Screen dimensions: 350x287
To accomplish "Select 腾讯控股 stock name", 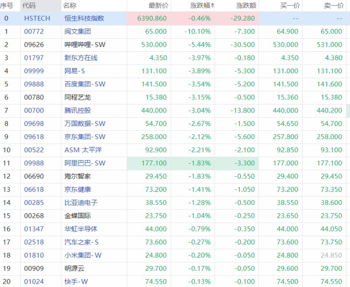I will tap(77, 111).
